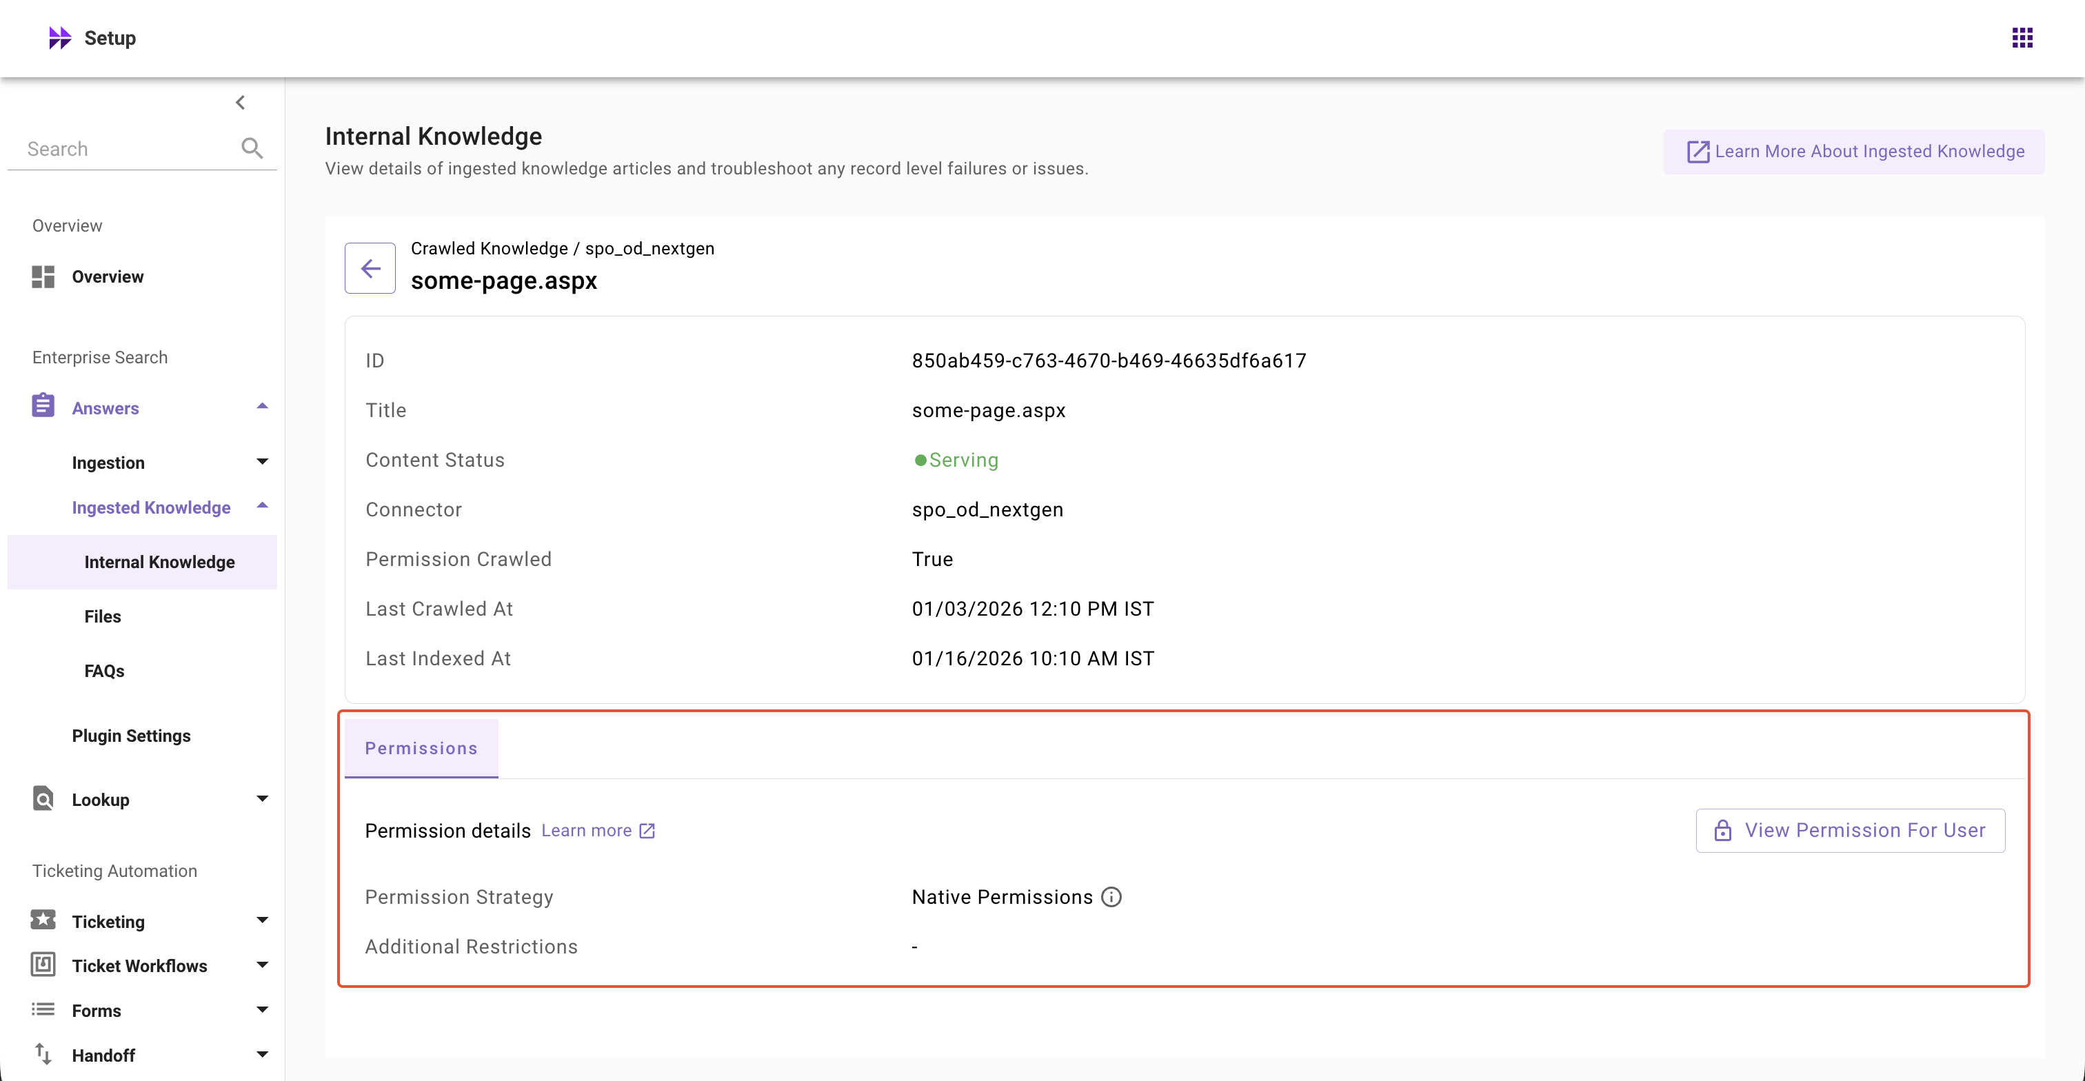Expand the Ingestion submenu

click(261, 462)
